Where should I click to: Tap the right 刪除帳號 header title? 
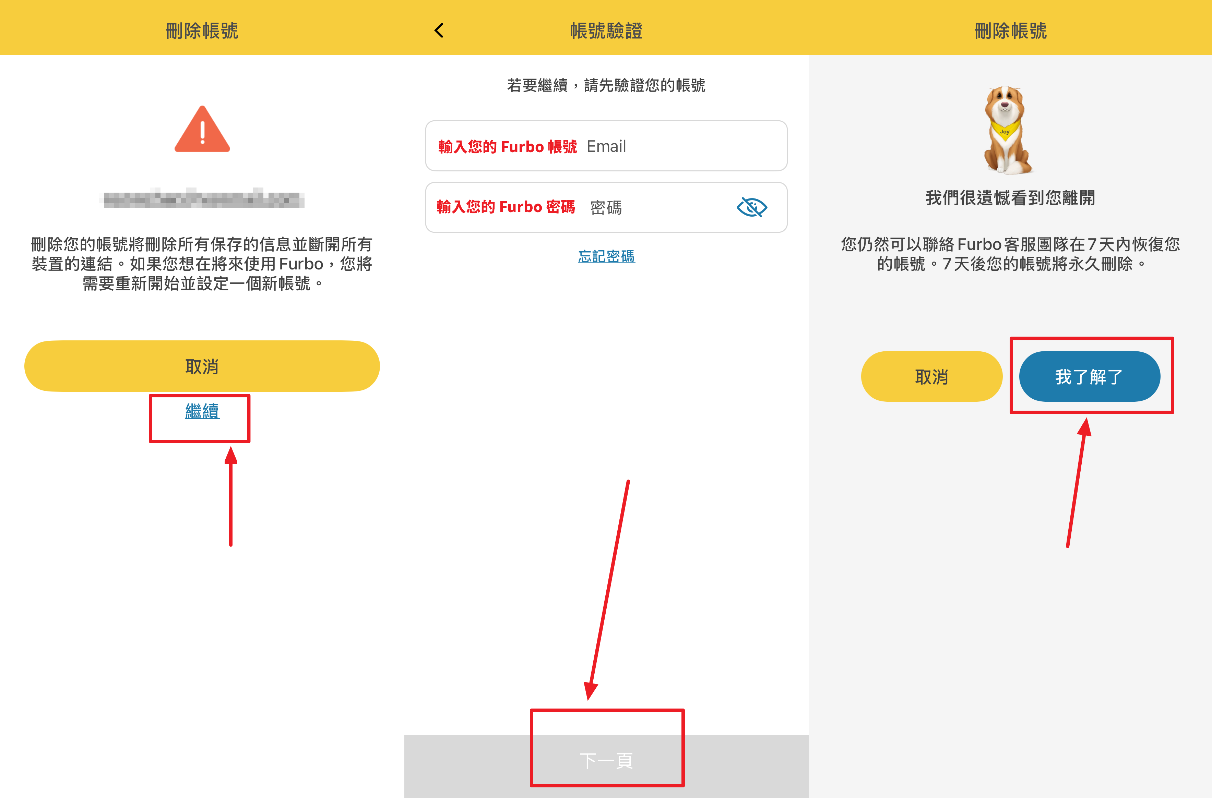[1010, 31]
